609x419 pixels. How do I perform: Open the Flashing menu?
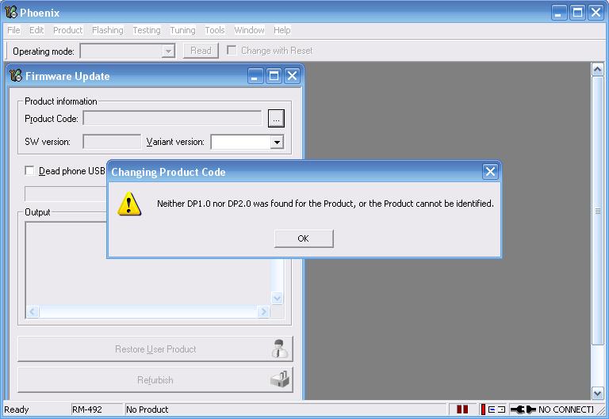click(108, 30)
